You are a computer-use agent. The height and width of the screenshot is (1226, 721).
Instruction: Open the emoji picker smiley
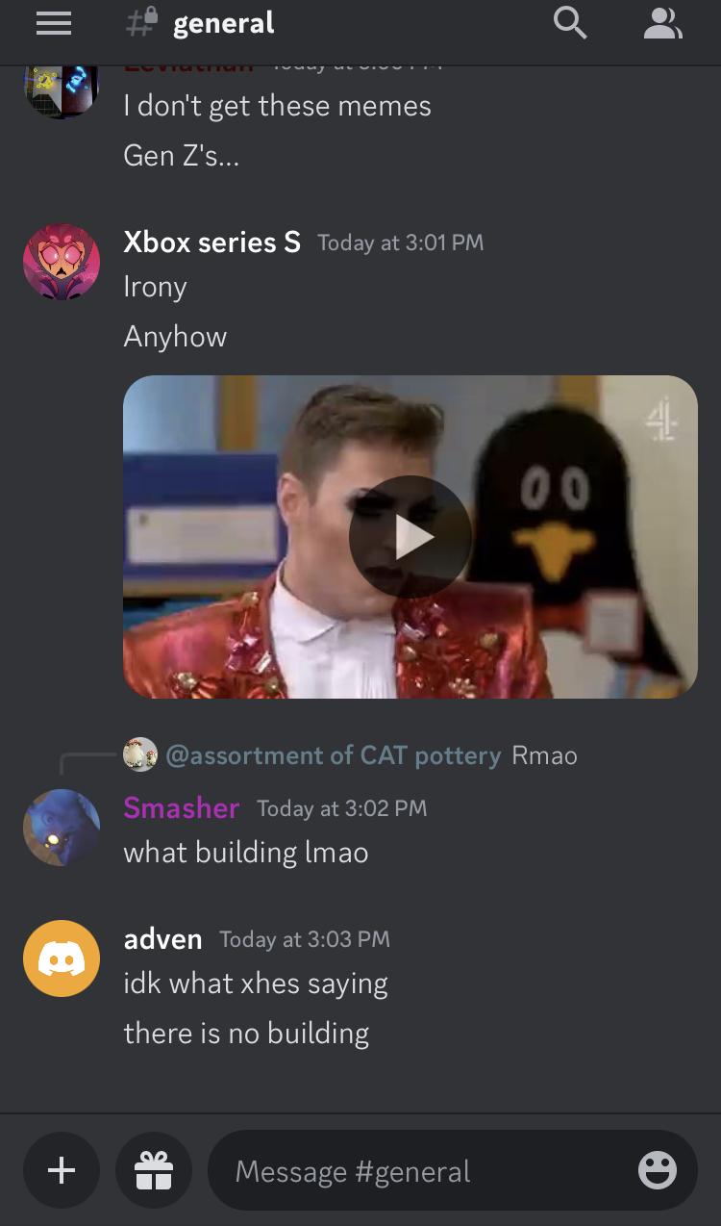point(658,1170)
